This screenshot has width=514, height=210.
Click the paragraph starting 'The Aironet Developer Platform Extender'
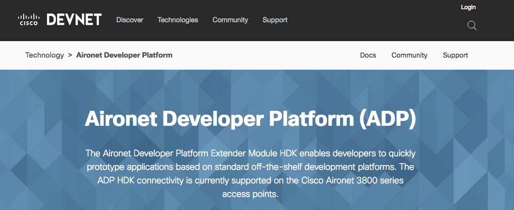[x=250, y=173]
